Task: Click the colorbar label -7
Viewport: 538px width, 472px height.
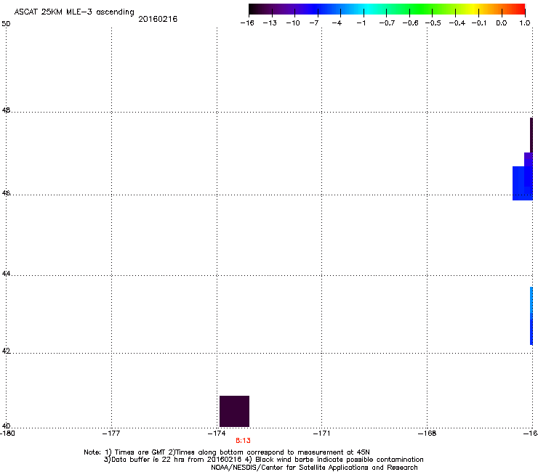Action: point(314,23)
